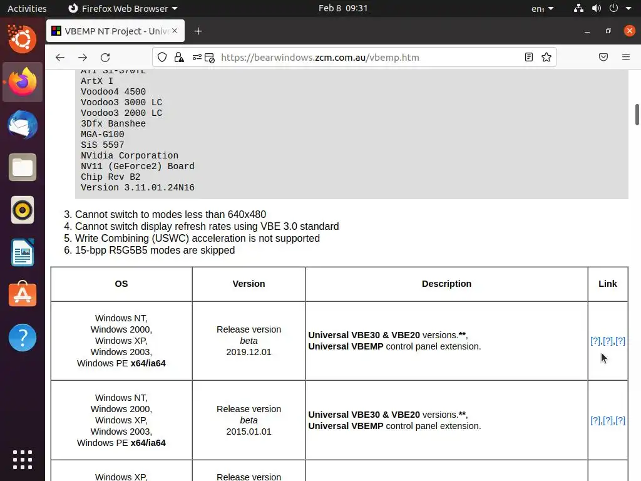This screenshot has height=481, width=641.
Task: Restore down the Firefox window
Action: (x=608, y=31)
